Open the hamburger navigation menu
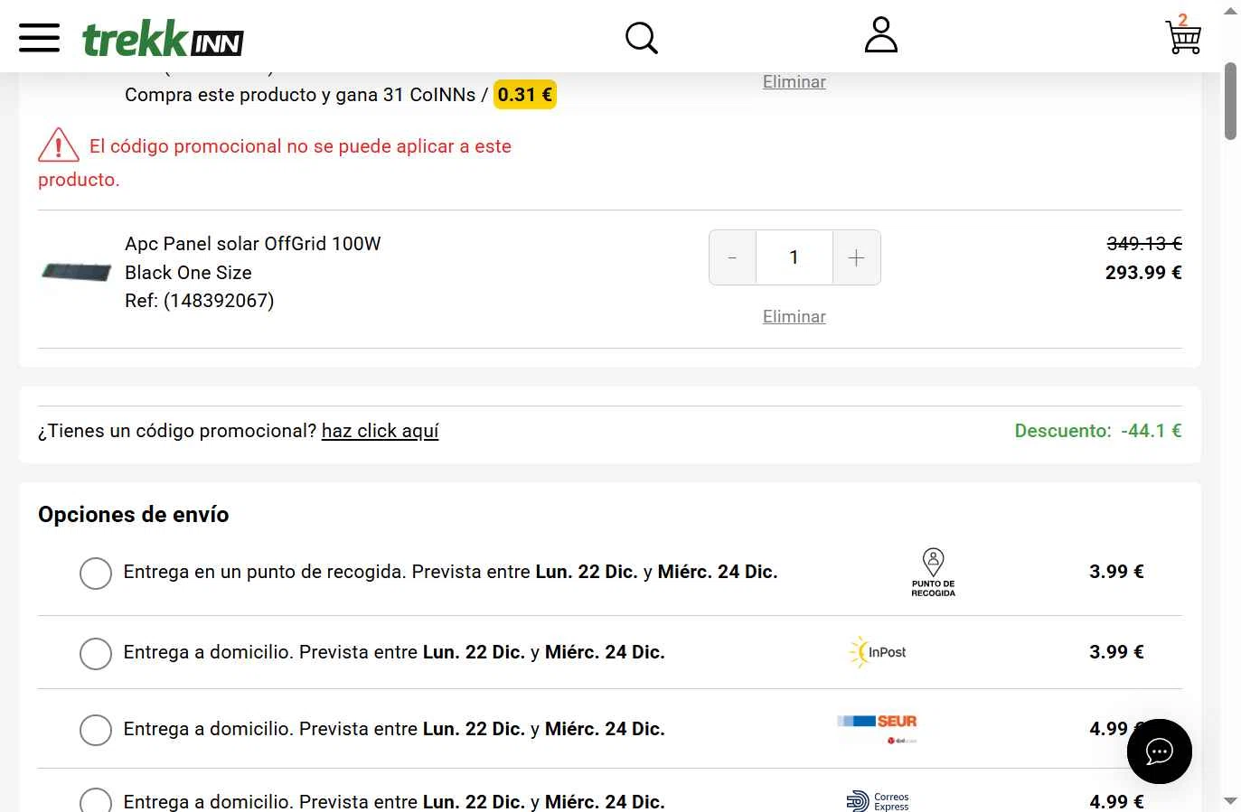Screen dimensions: 1241x812 click(x=39, y=38)
